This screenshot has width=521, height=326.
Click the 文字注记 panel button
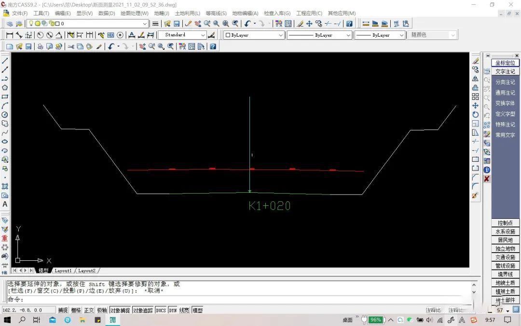(x=505, y=71)
